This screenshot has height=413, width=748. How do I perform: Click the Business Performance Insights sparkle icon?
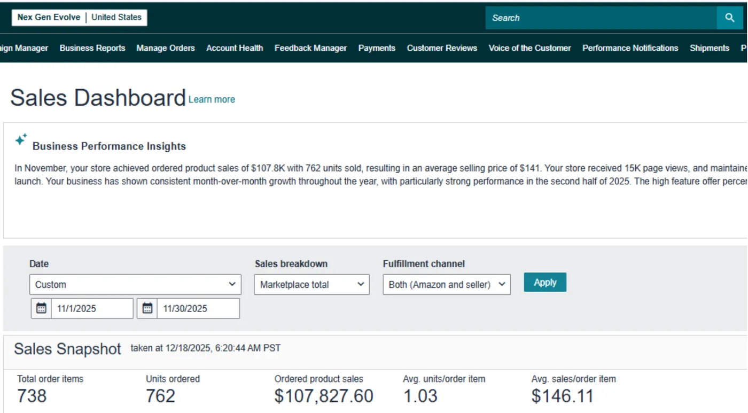(x=21, y=140)
